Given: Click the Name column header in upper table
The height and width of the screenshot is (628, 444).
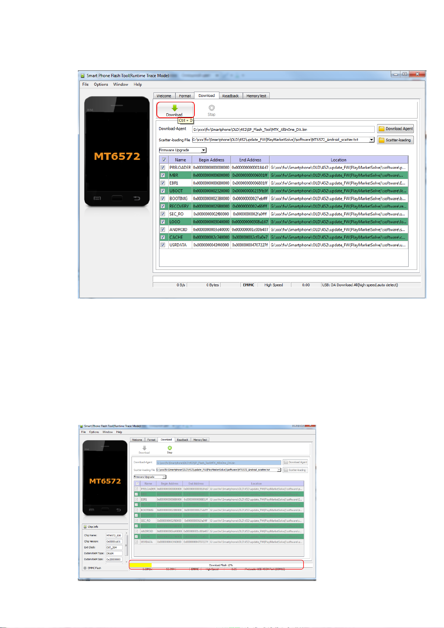Looking at the screenshot, I should coord(180,160).
